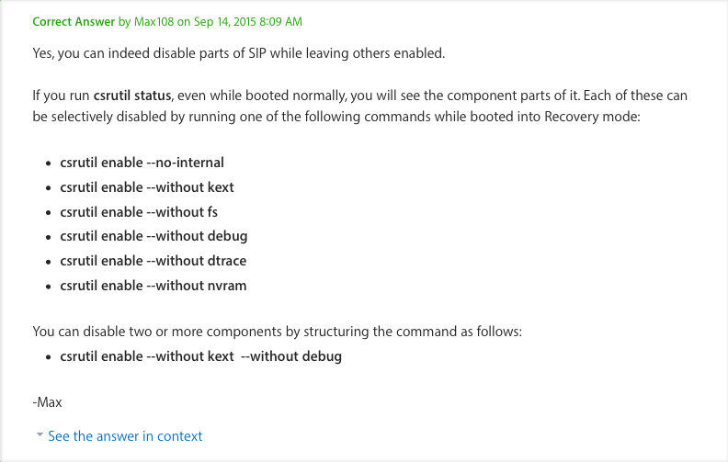The width and height of the screenshot is (728, 462).
Task: Click the Sep 14, 2015 8:09 AM timestamp
Action: [247, 22]
